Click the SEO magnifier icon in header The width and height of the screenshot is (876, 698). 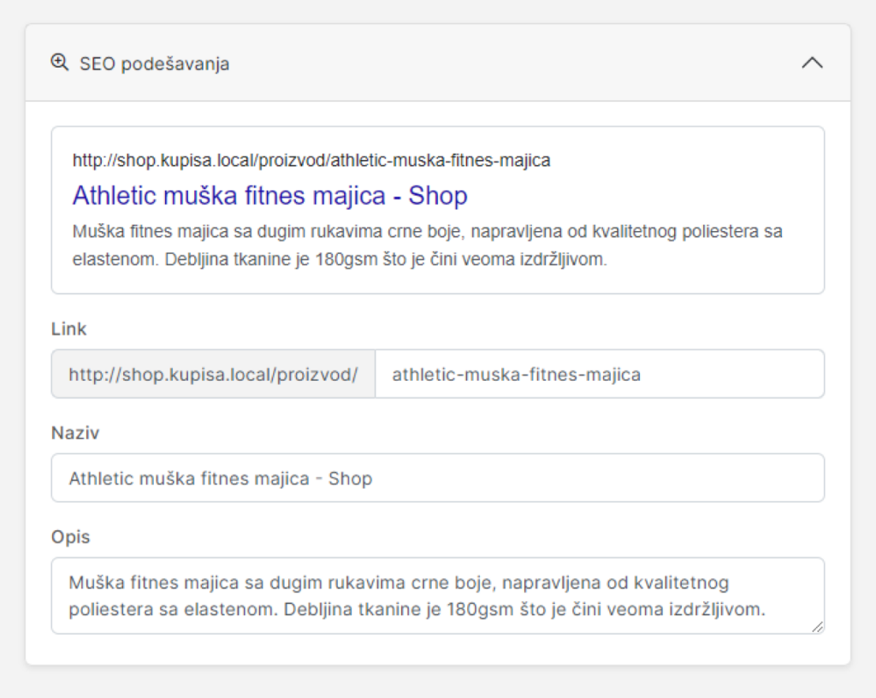tap(59, 62)
